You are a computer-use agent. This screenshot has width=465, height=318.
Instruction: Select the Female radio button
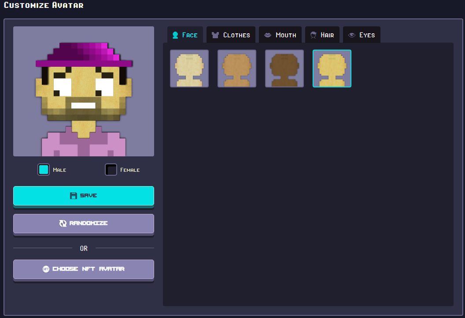tap(111, 170)
